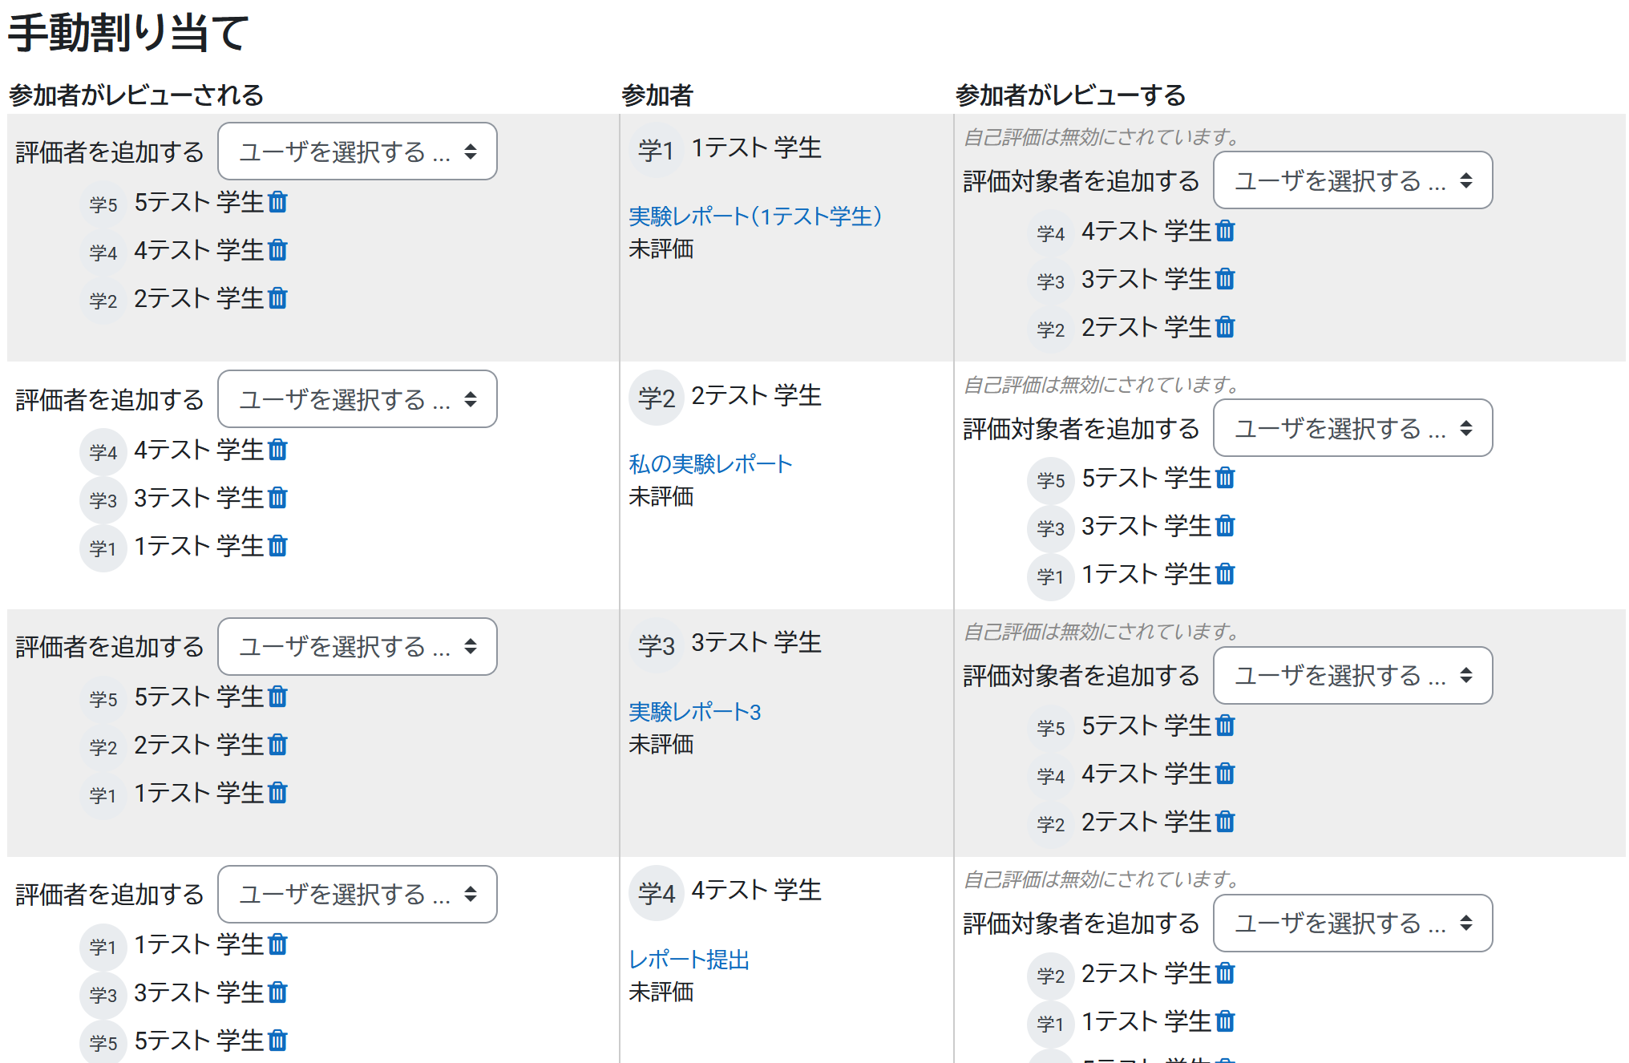Click participant avatar 学1 in 参加者 column
This screenshot has height=1063, width=1629.
point(656,150)
